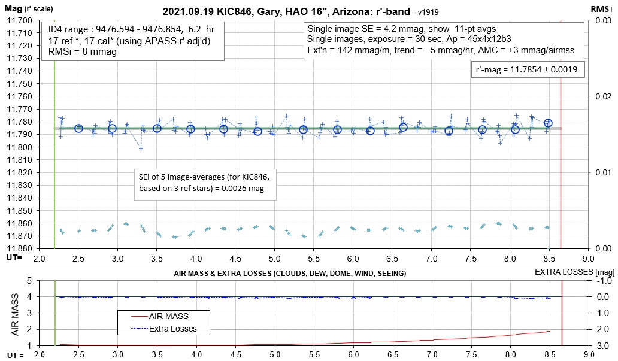Viewport: 618px width, 361px height.
Task: Select the EXTRA LOSSES [mag] axis label
Action: 574,272
